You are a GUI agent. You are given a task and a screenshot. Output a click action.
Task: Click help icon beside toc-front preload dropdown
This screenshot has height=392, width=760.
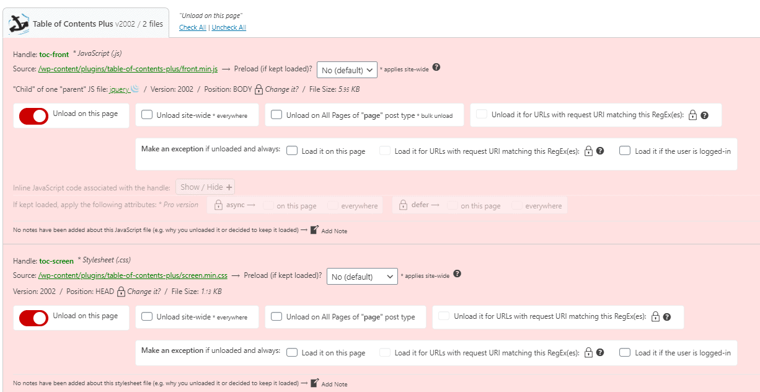click(436, 68)
